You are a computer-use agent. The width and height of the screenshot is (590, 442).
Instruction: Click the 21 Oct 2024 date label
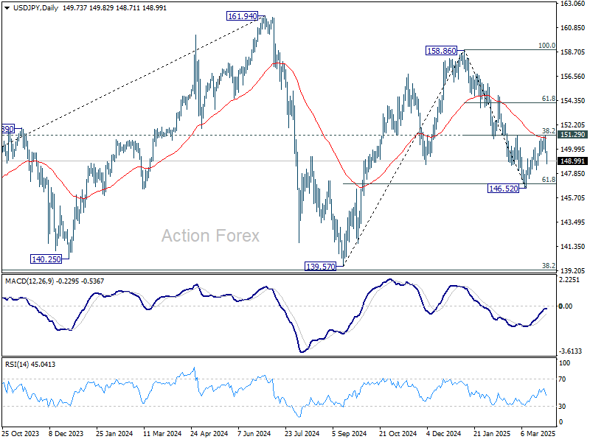(398, 433)
